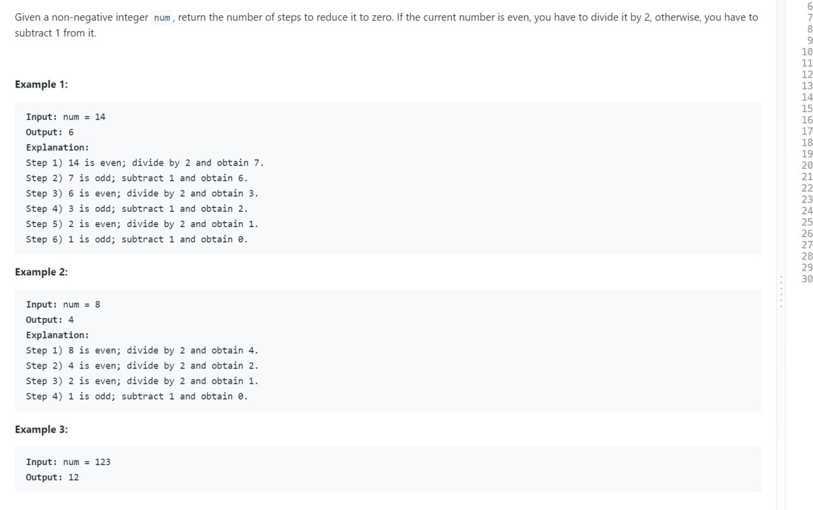Click 'Step 1) 8 is even' line
The width and height of the screenshot is (813, 510).
142,350
